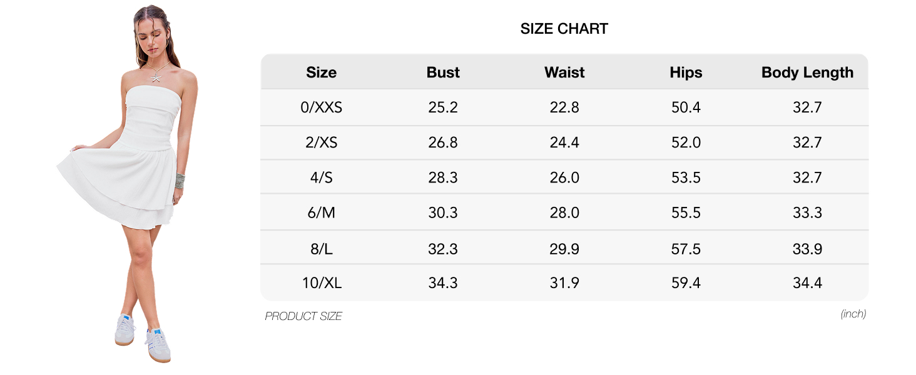Click the 34.4 body length value
Screen dimensions: 916x375
807,282
